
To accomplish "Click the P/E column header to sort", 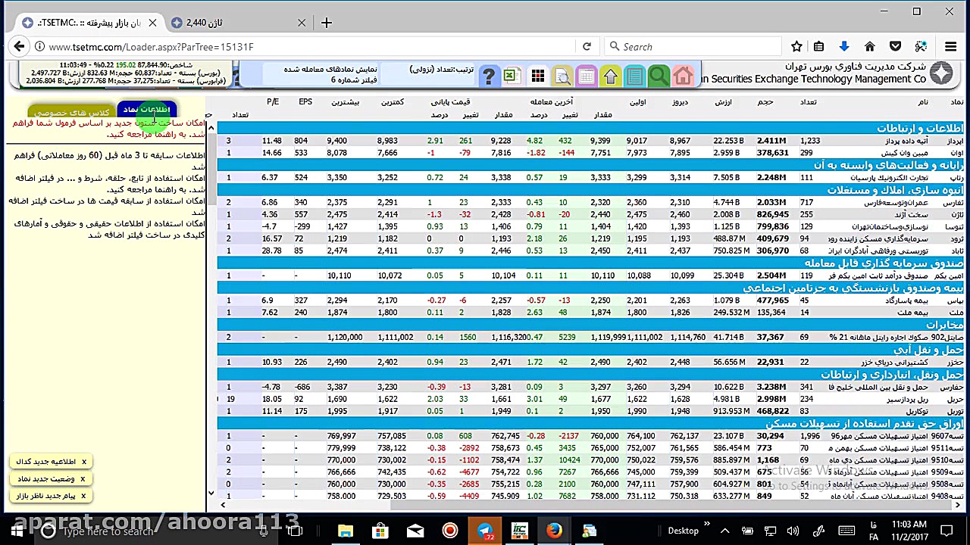I will pos(273,101).
